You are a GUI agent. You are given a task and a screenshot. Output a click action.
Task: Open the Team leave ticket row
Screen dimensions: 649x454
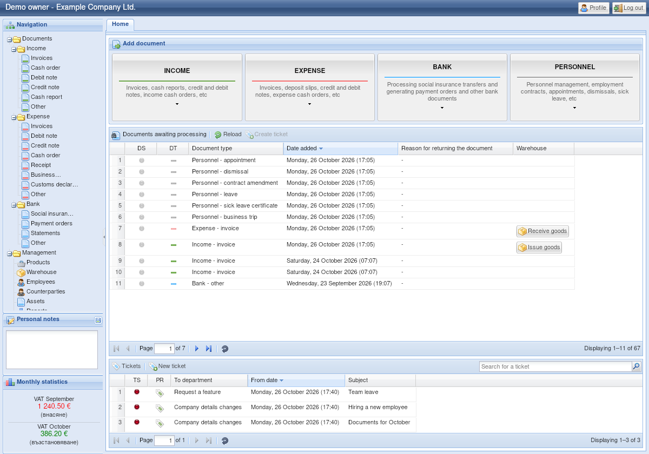point(263,395)
